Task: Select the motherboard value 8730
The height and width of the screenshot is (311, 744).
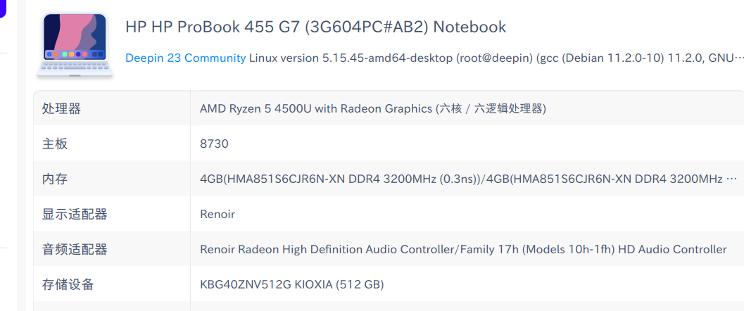Action: (214, 144)
